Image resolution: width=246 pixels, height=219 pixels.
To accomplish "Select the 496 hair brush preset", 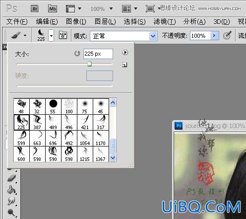I will click(69, 122).
